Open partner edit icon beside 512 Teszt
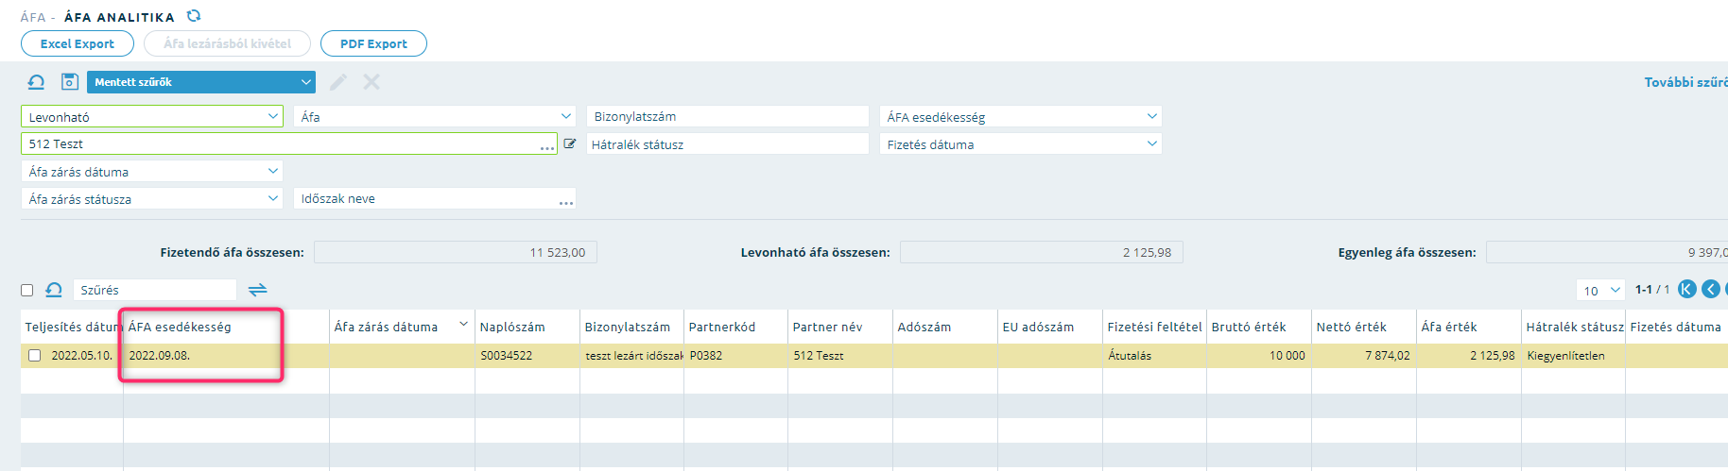Screen dimensions: 1728x471 [x=570, y=143]
